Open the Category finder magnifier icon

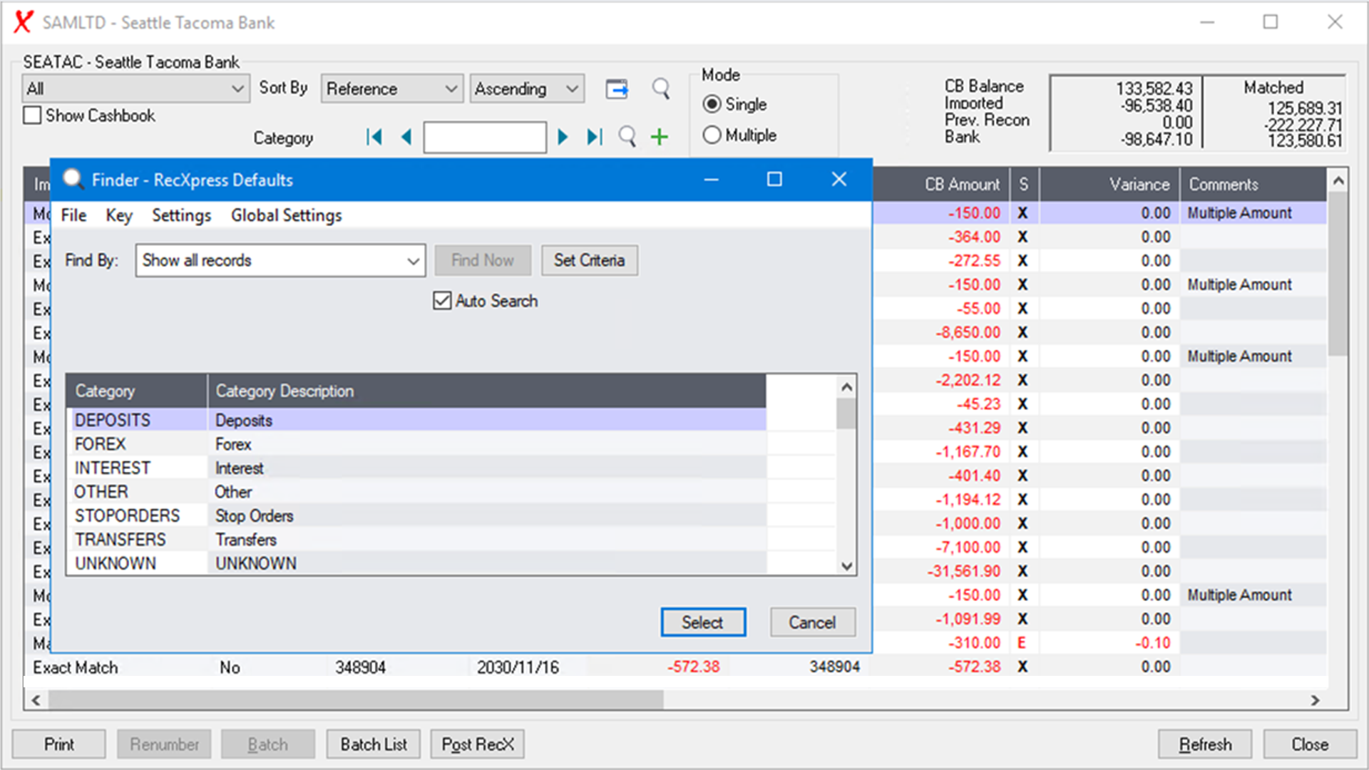tap(627, 137)
